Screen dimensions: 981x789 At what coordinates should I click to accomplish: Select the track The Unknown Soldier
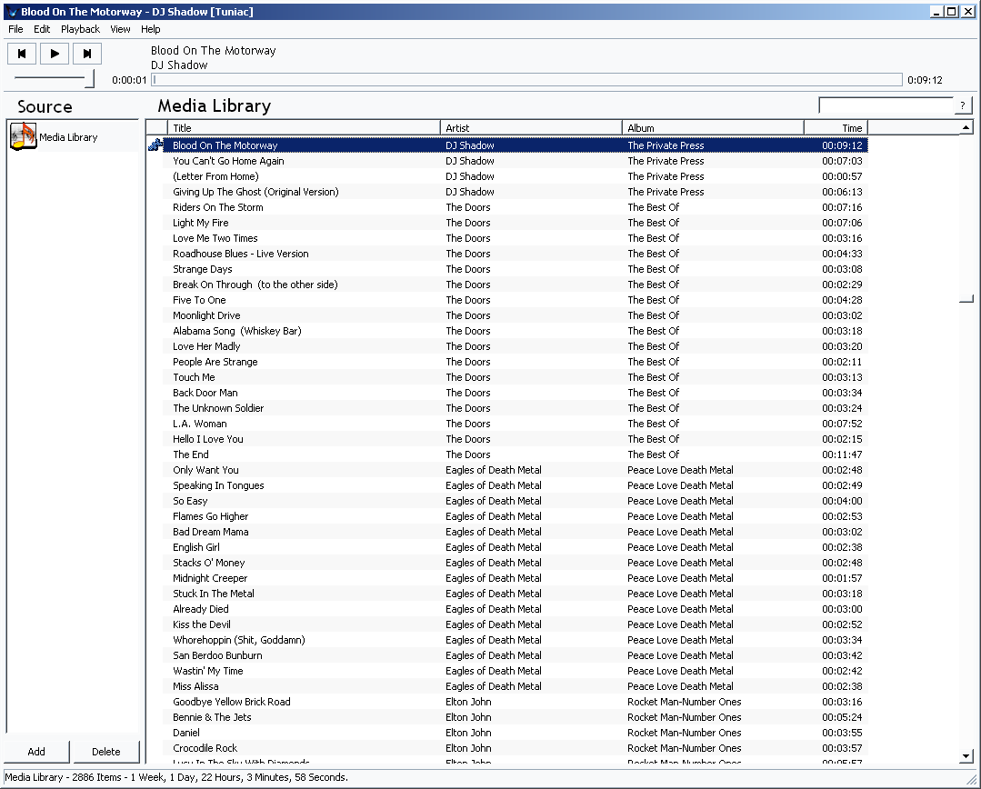[x=516, y=408]
